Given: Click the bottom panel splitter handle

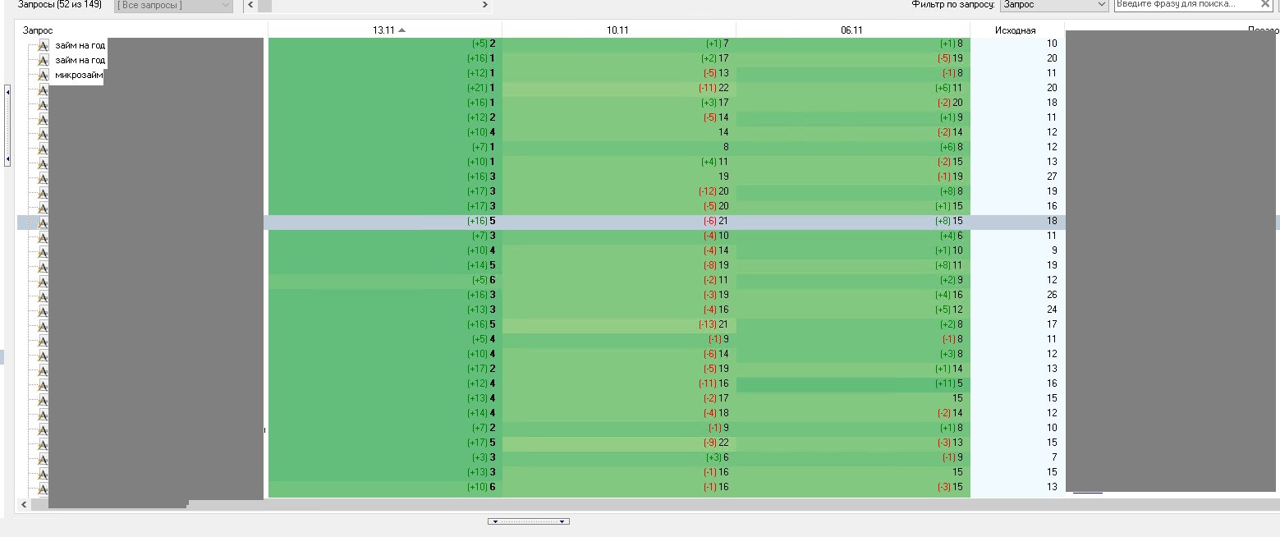Looking at the screenshot, I should coord(529,521).
